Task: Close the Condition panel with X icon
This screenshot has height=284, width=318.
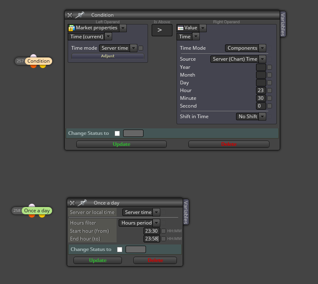Action: click(x=70, y=15)
